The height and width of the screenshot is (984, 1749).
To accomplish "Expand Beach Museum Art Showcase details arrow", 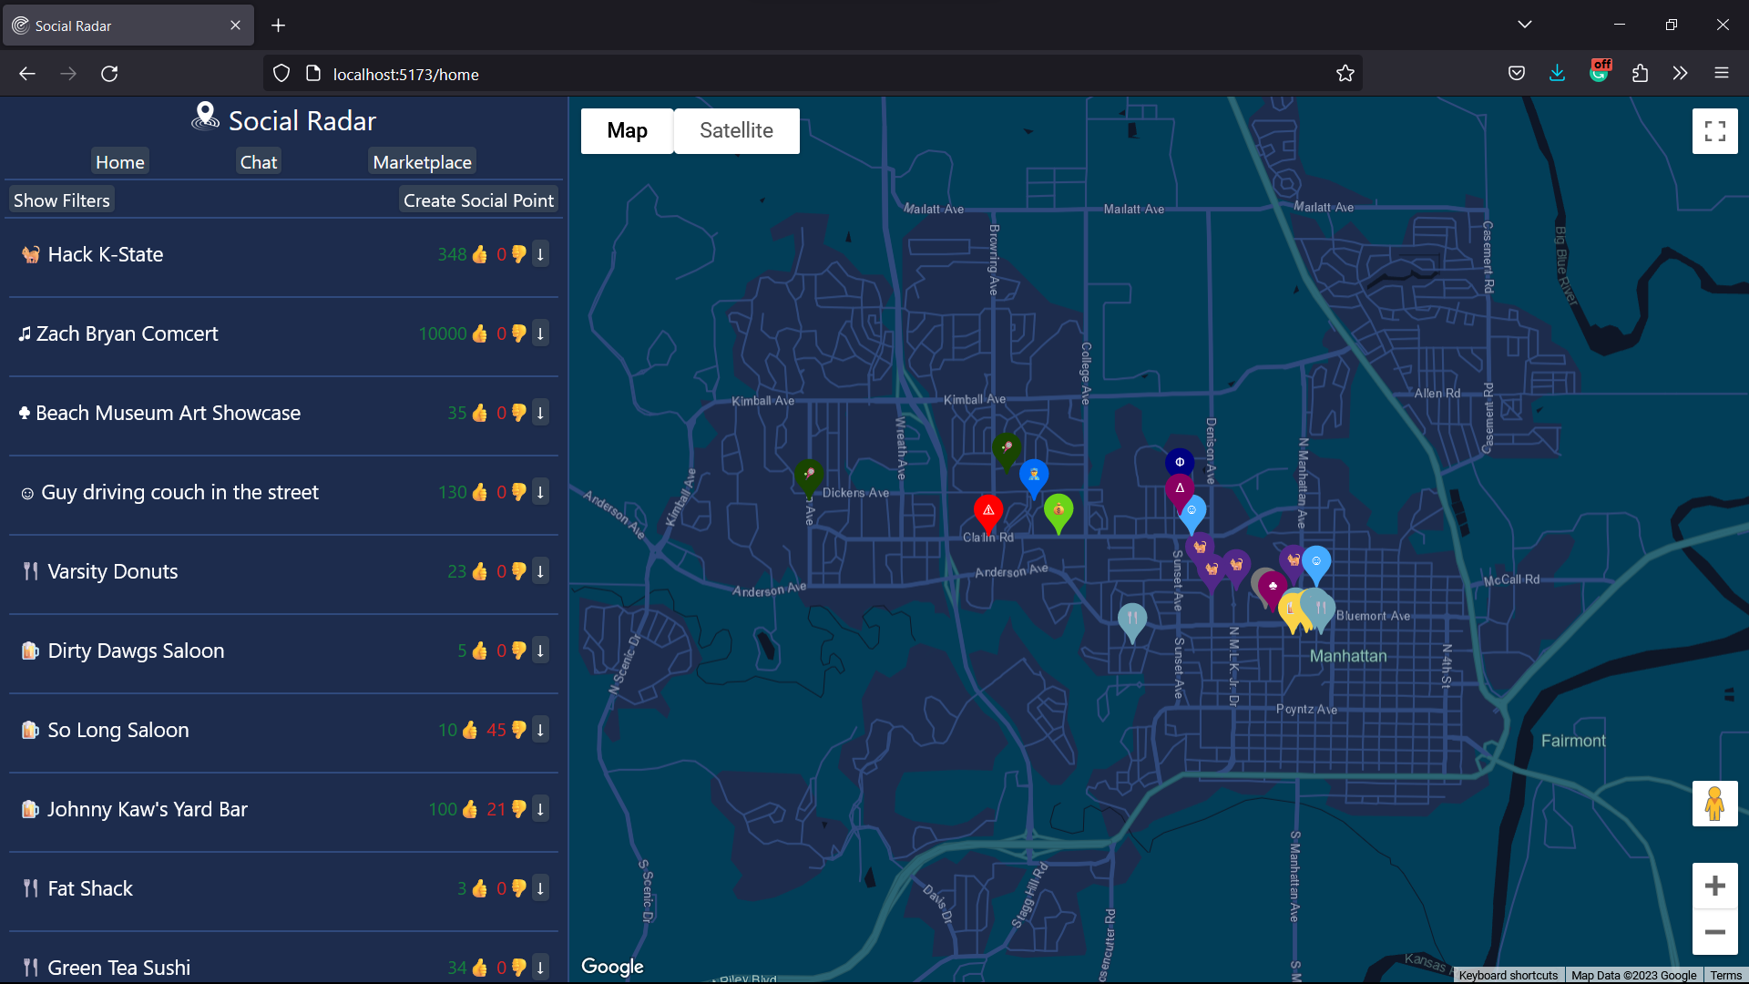I will point(540,413).
